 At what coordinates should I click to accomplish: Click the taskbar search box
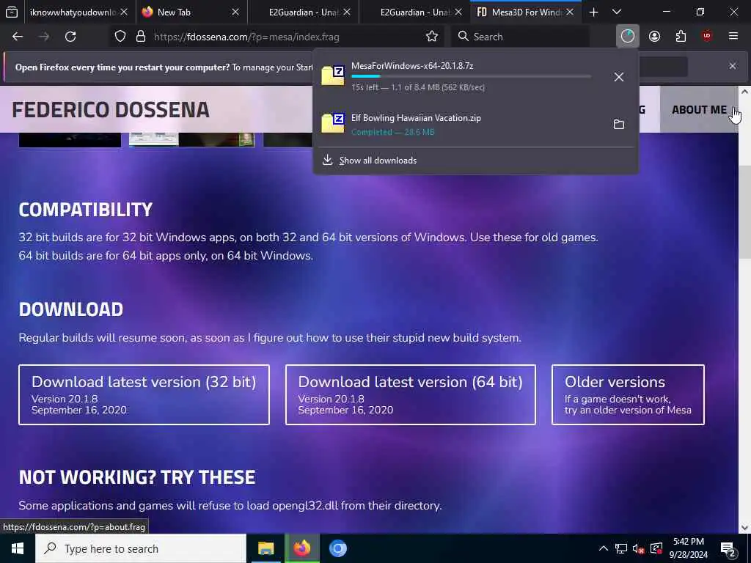[140, 548]
